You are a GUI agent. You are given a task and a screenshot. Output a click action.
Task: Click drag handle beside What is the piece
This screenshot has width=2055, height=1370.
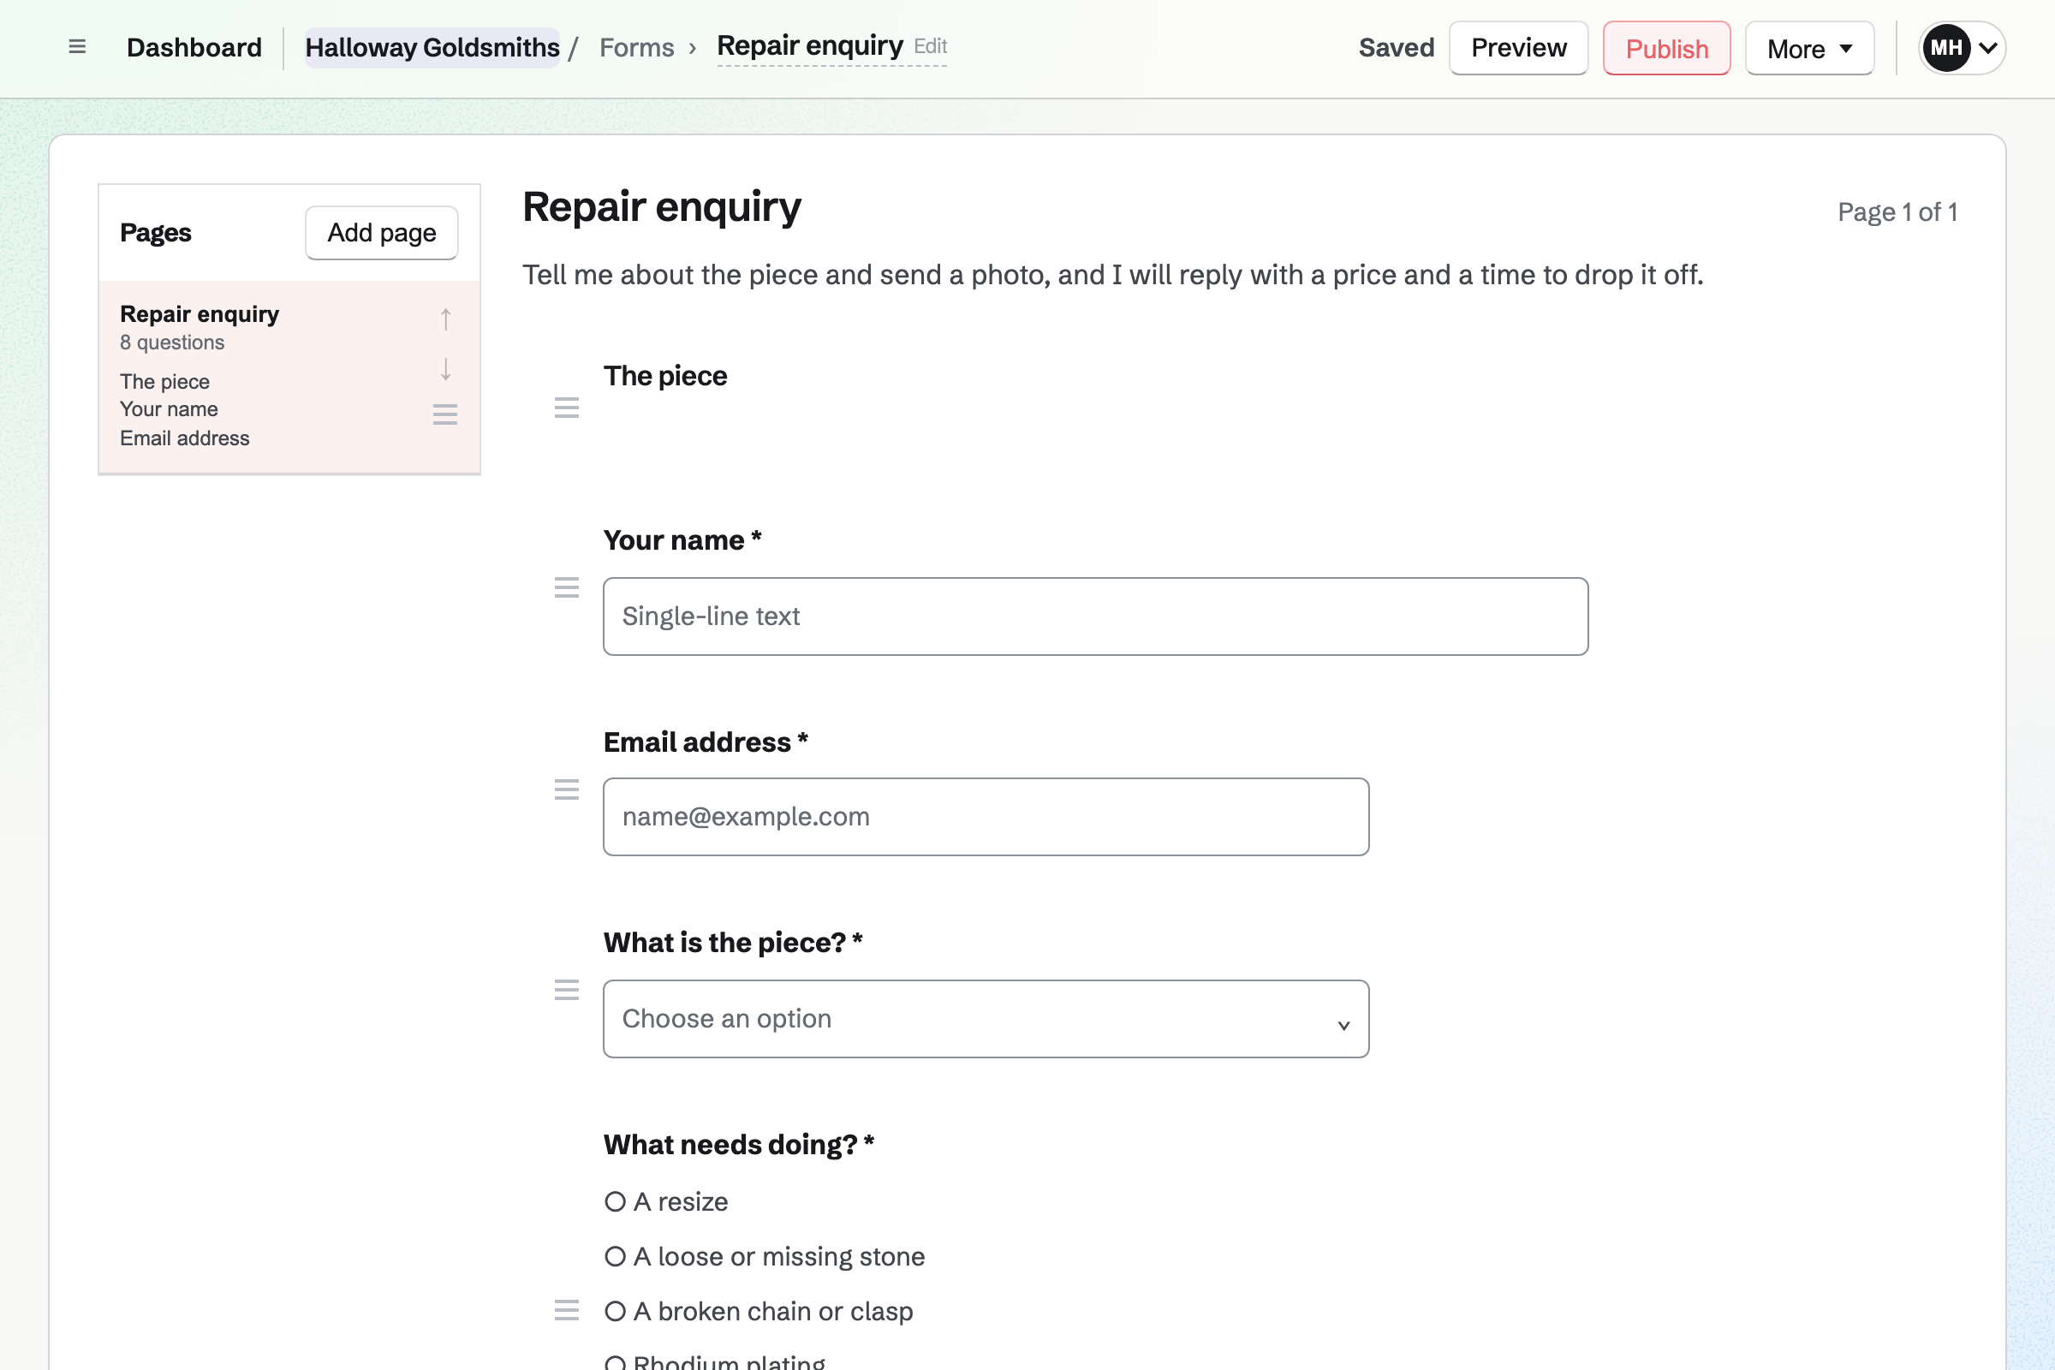(567, 990)
